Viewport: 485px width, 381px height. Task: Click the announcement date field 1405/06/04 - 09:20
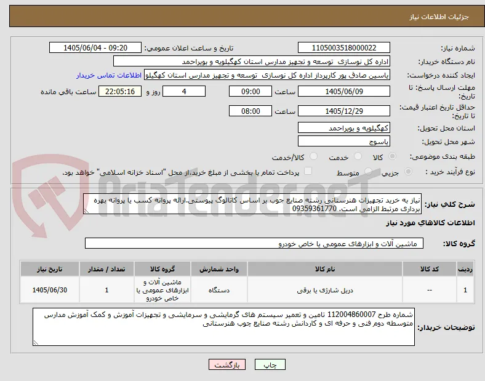pyautogui.click(x=95, y=47)
